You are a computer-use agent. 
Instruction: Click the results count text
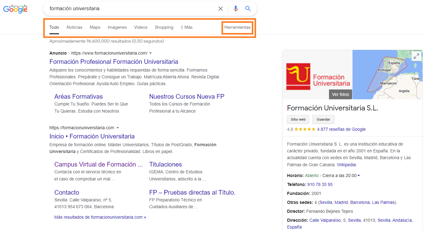(107, 41)
